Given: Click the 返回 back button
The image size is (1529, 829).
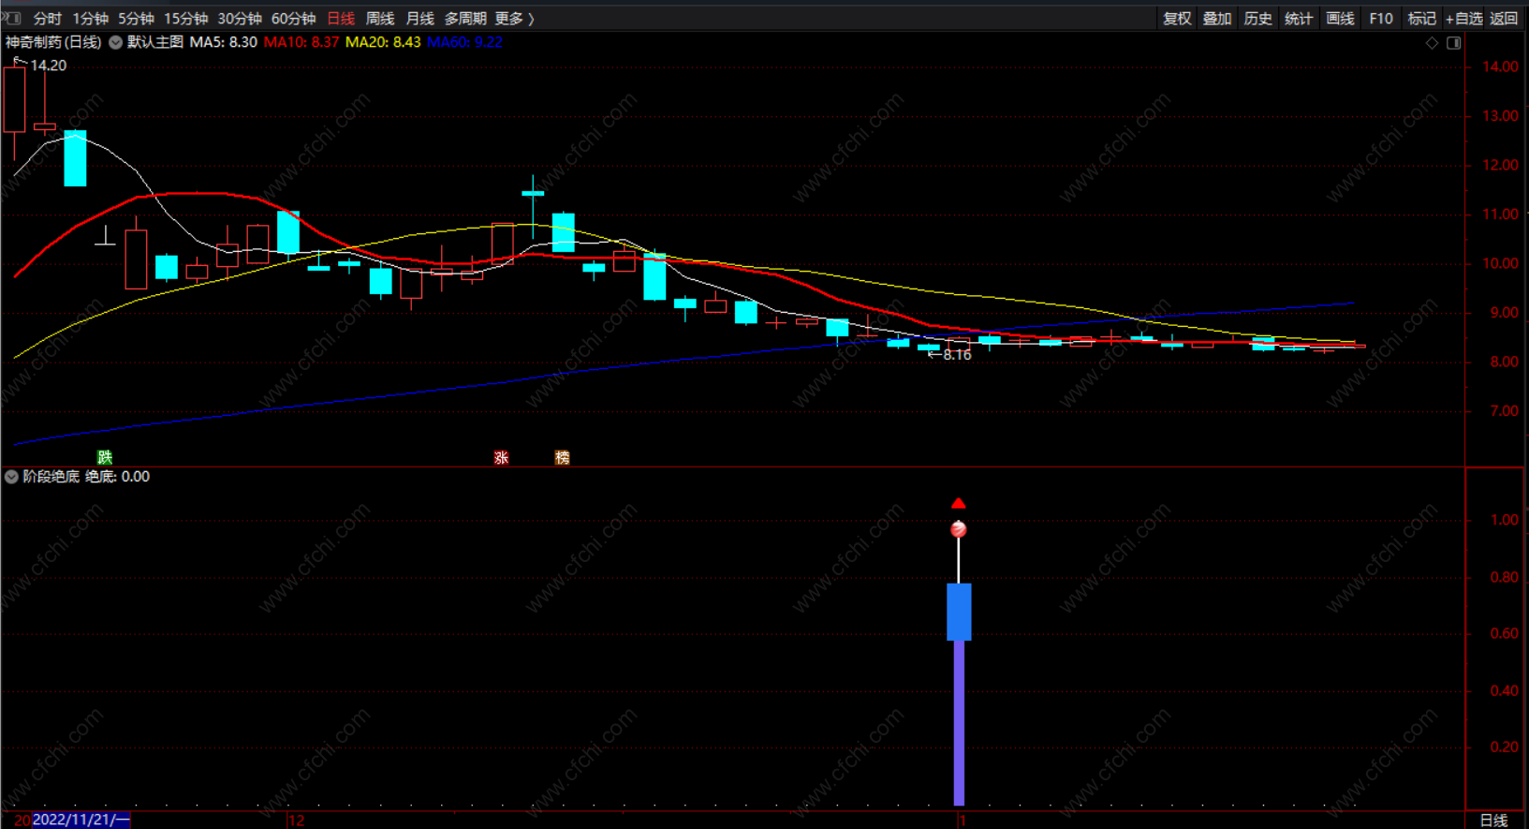Looking at the screenshot, I should point(1504,19).
